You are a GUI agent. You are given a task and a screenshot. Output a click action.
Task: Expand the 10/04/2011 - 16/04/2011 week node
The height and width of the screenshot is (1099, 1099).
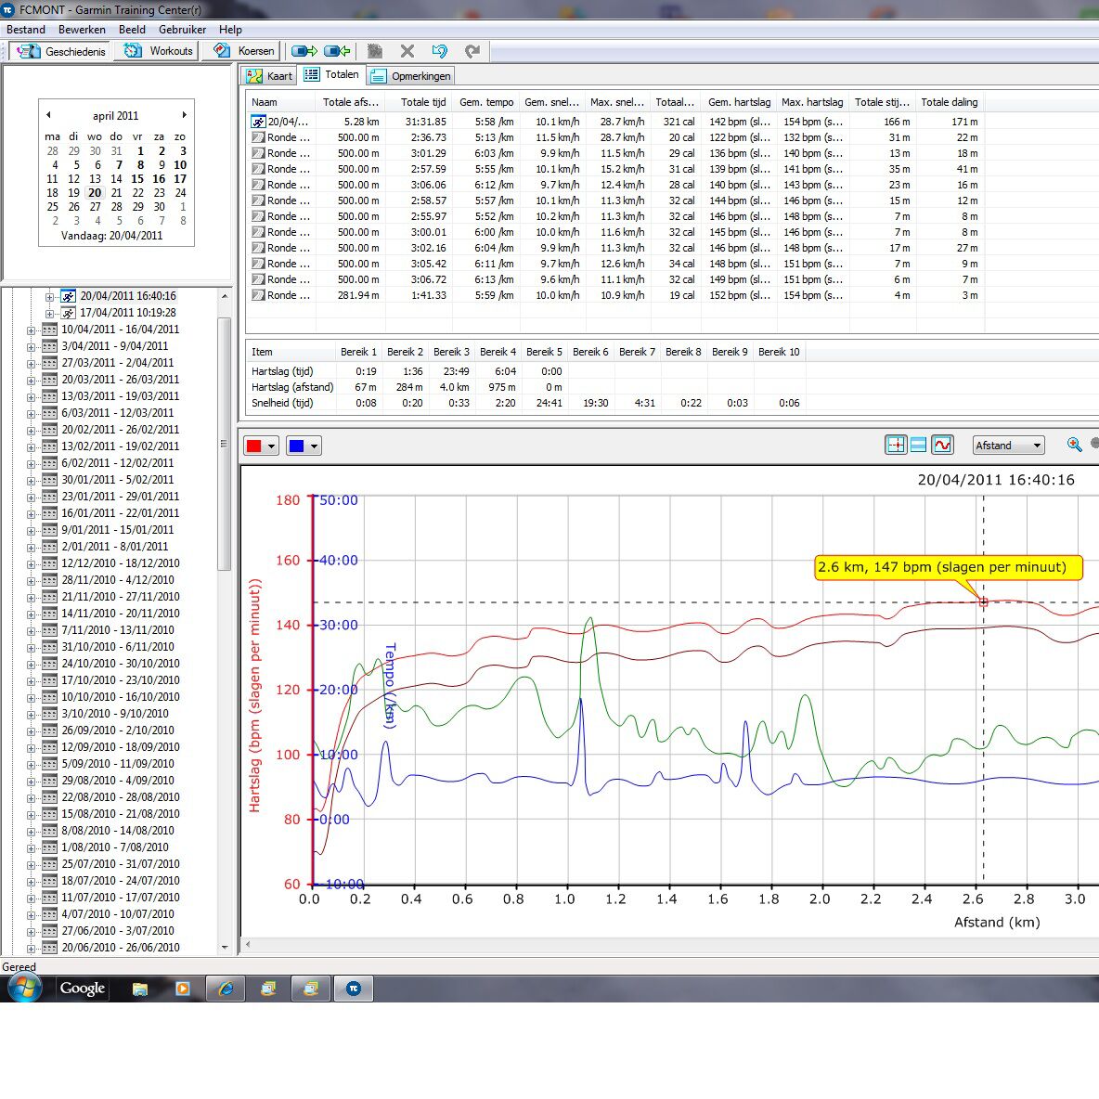coord(31,330)
